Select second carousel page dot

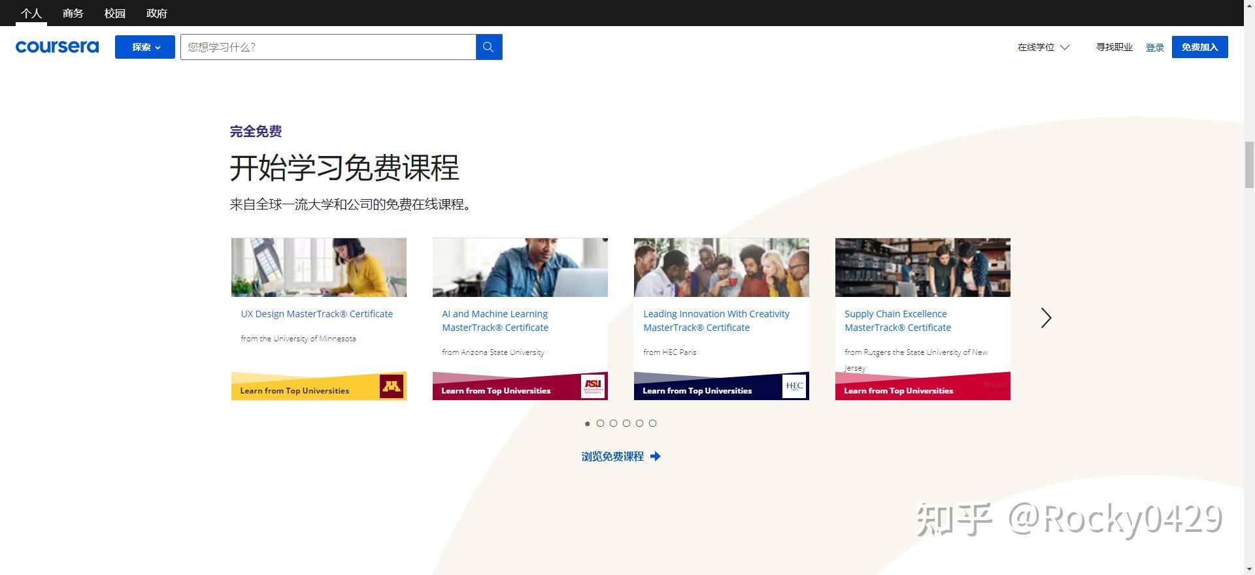(600, 424)
